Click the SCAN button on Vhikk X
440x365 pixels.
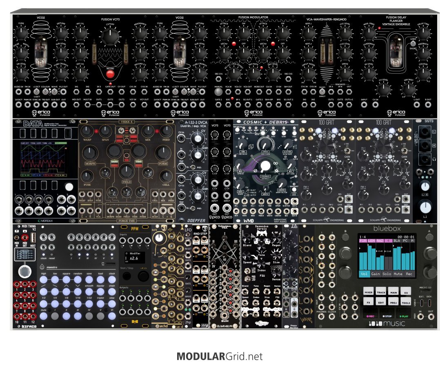[133, 139]
